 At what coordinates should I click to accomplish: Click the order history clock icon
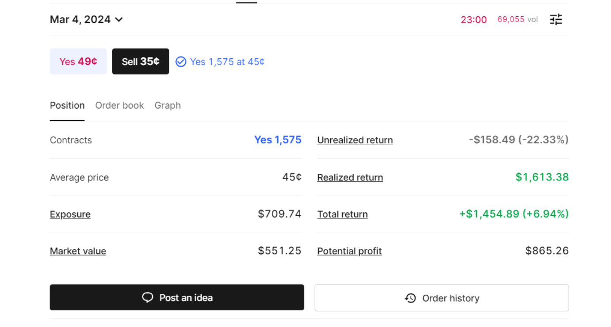coord(410,298)
